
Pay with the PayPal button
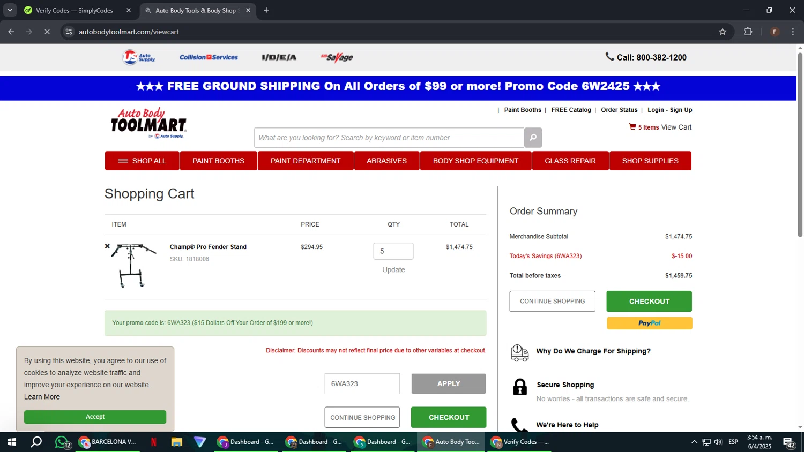[x=649, y=323]
